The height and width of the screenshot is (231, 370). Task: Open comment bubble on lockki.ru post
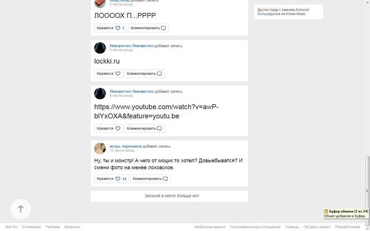coord(159,74)
